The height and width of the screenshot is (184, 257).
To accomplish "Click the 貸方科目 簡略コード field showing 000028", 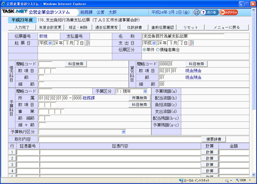I will click(166, 64).
